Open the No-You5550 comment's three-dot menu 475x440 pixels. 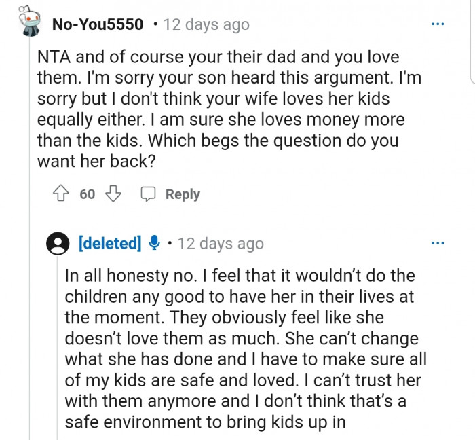[x=438, y=25]
